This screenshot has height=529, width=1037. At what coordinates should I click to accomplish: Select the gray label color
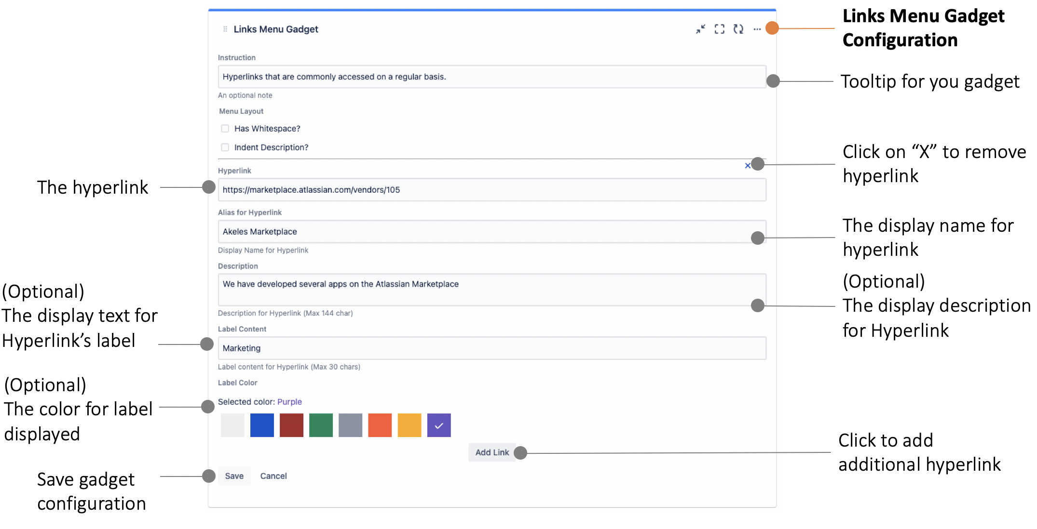point(350,424)
